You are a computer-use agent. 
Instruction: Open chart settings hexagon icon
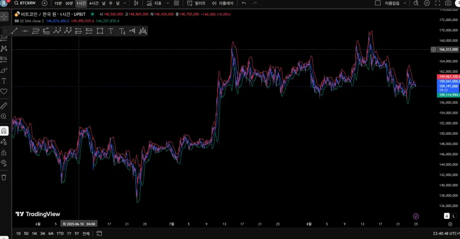[427, 3]
